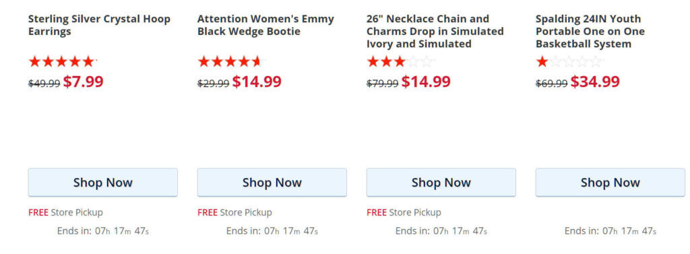Open Attention Women's Emmy Black Wedge Bootie
Screen dimensions: 690x254
point(265,25)
